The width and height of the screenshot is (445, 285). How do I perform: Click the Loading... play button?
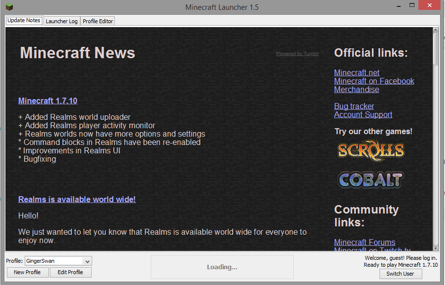pos(222,267)
